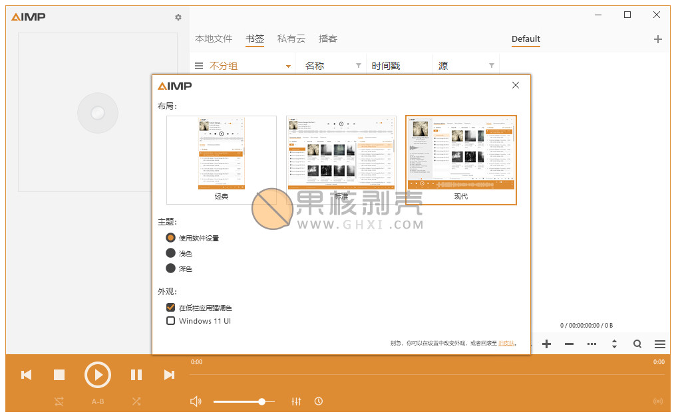Viewport: 676px width, 418px height.
Task: Adjust the volume slider
Action: coord(244,401)
